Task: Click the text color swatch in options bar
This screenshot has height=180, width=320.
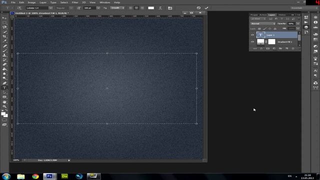Action: click(x=151, y=8)
